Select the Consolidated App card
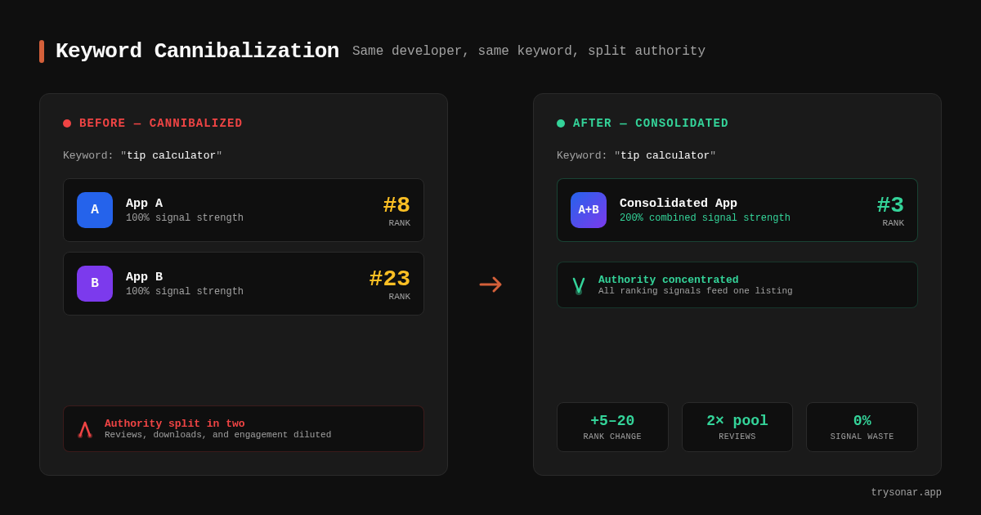The height and width of the screenshot is (515, 981). (737, 210)
